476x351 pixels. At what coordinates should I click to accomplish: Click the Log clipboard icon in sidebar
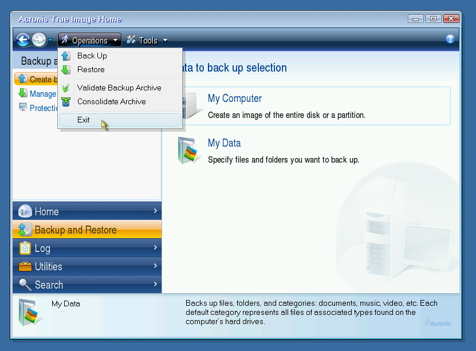pos(25,248)
